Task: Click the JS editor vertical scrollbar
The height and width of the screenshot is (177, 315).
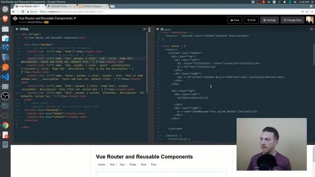Action: coord(314,54)
